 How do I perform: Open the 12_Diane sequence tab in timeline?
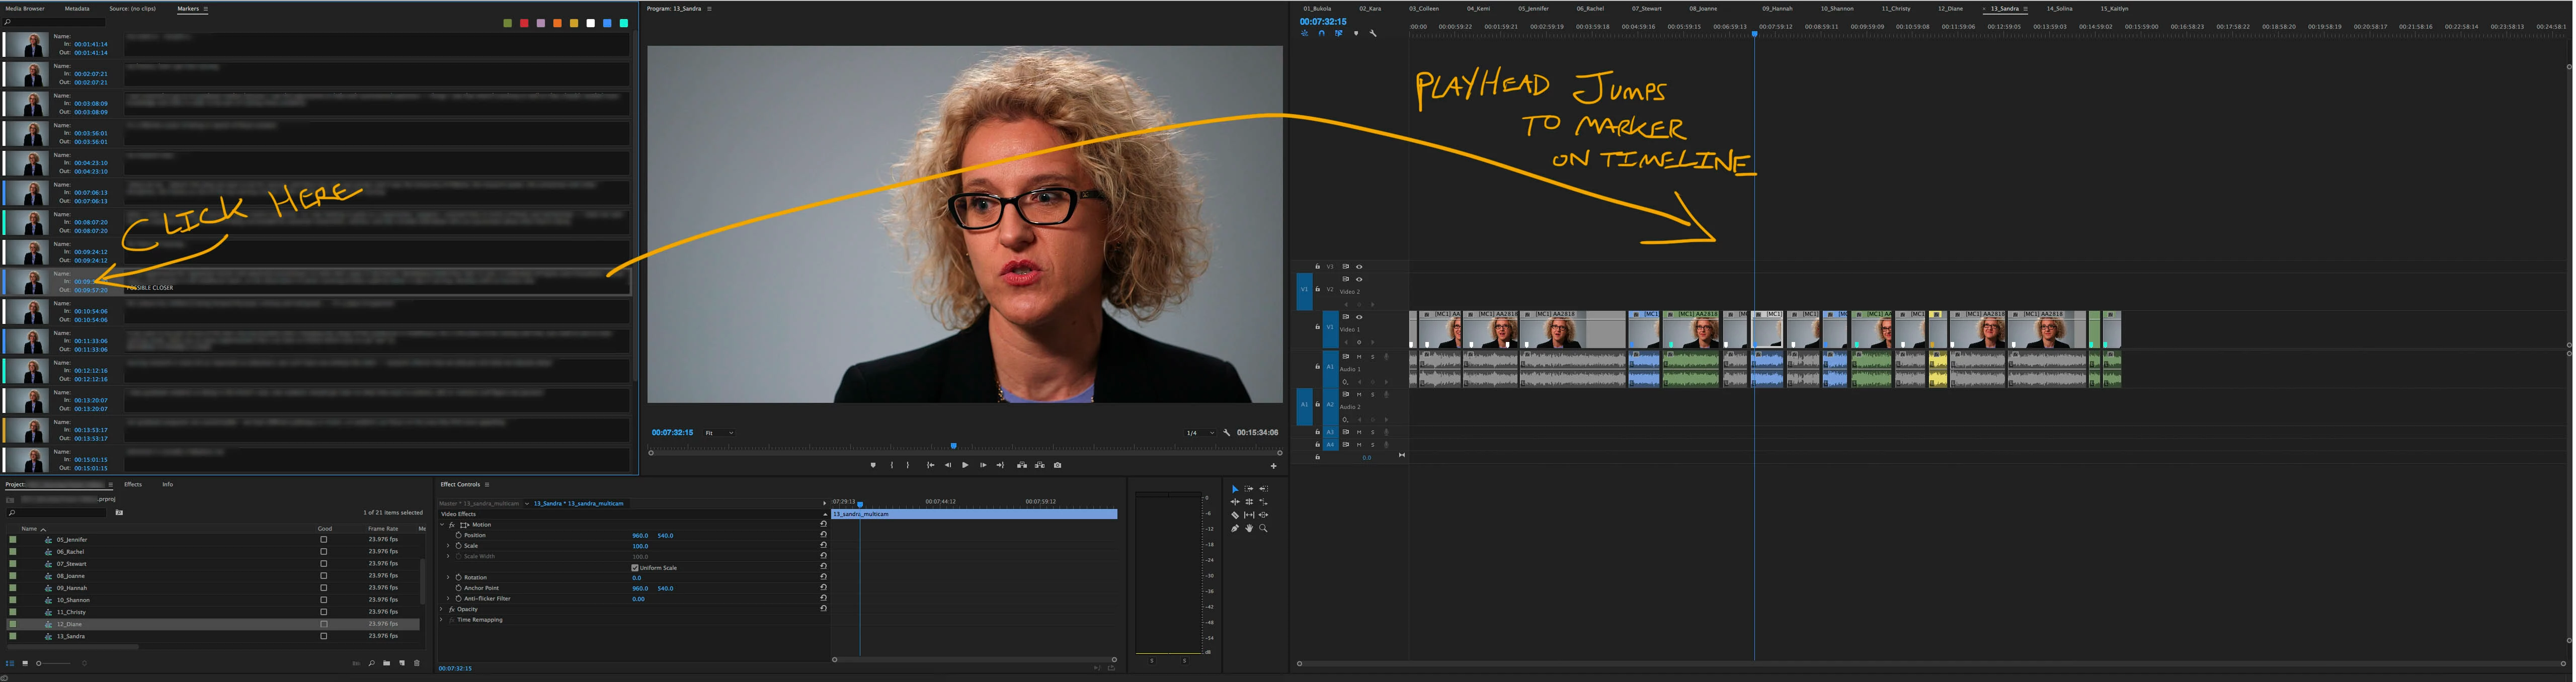1950,8
